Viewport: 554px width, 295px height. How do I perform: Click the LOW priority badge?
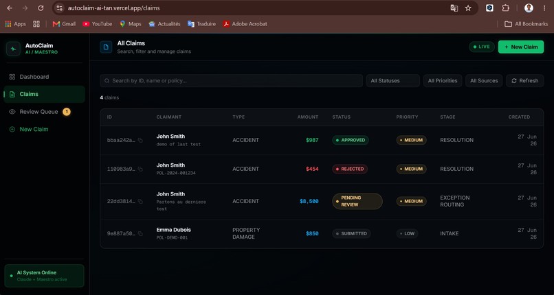point(407,233)
